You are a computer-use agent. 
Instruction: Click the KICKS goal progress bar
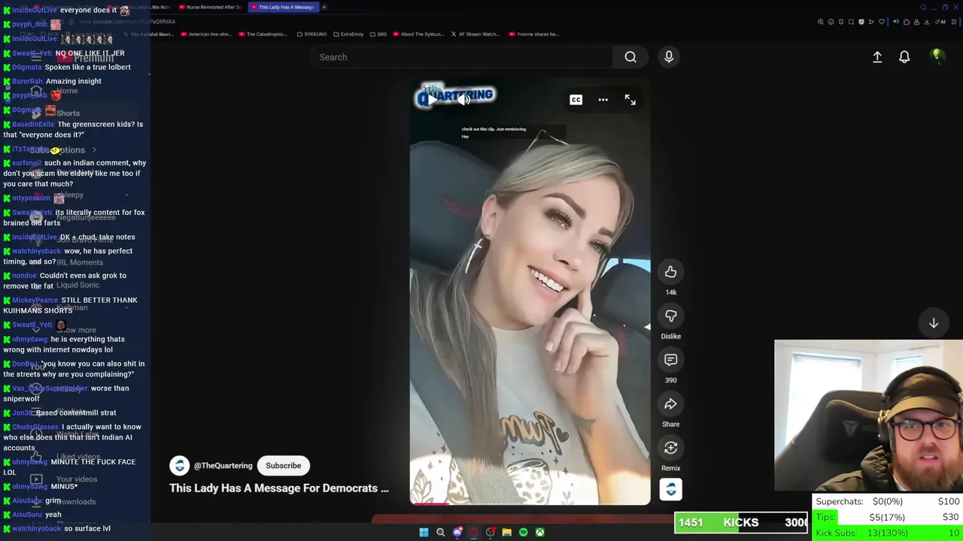[741, 522]
